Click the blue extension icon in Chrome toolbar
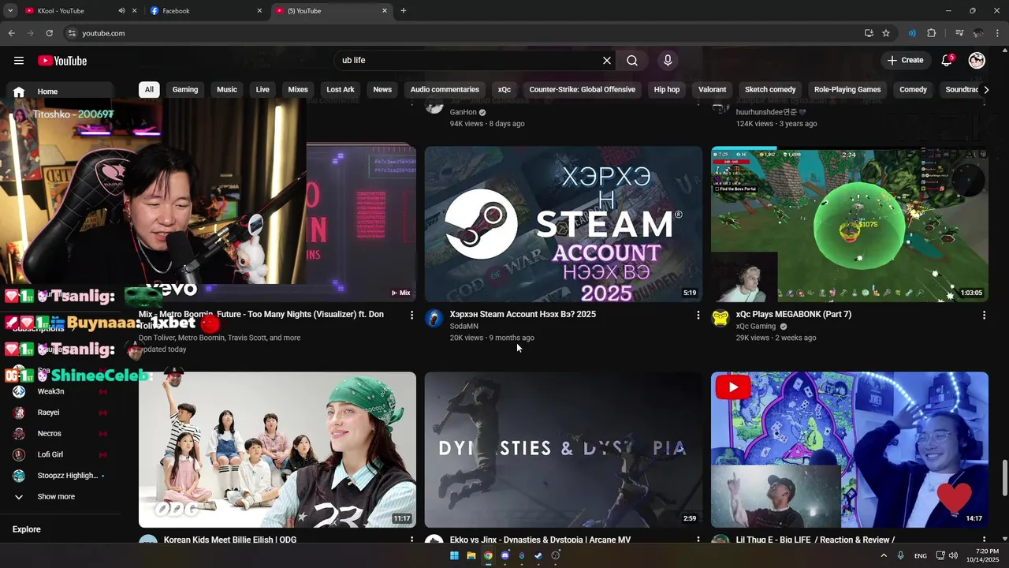 (x=912, y=33)
